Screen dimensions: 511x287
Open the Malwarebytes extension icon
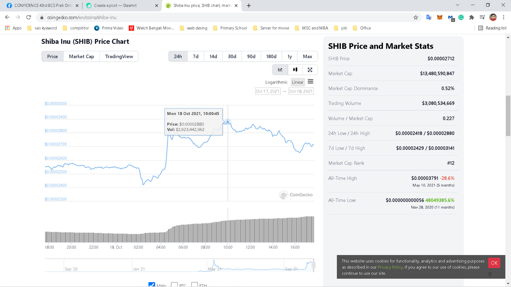pos(451,18)
